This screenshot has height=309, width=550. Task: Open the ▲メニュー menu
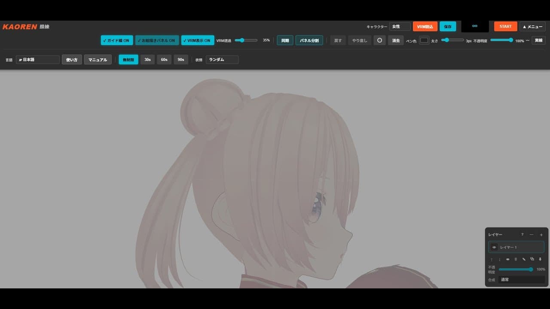532,26
